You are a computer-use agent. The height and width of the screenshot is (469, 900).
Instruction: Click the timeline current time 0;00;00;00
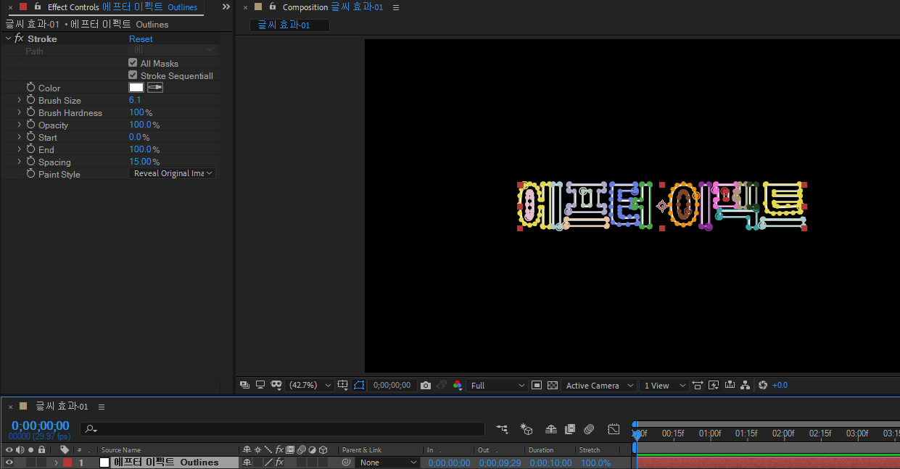(x=41, y=426)
